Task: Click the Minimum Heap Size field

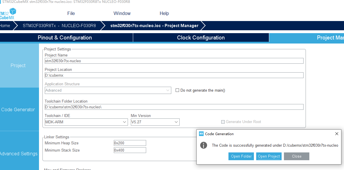Action: point(130,143)
